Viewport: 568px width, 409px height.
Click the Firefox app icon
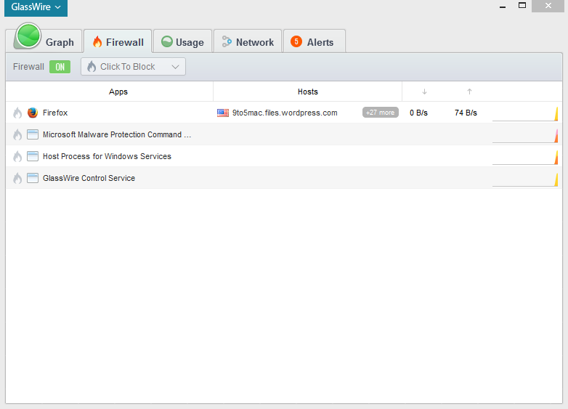(x=33, y=113)
